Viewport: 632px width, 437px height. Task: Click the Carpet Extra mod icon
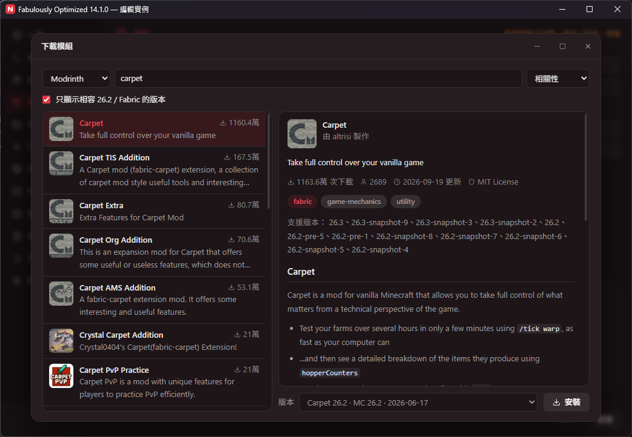coord(61,211)
